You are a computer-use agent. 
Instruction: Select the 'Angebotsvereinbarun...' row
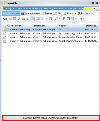51,41
